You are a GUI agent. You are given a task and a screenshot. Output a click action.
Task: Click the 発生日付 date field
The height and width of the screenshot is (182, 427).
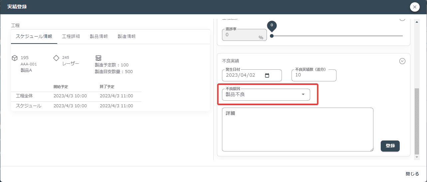(x=252, y=75)
